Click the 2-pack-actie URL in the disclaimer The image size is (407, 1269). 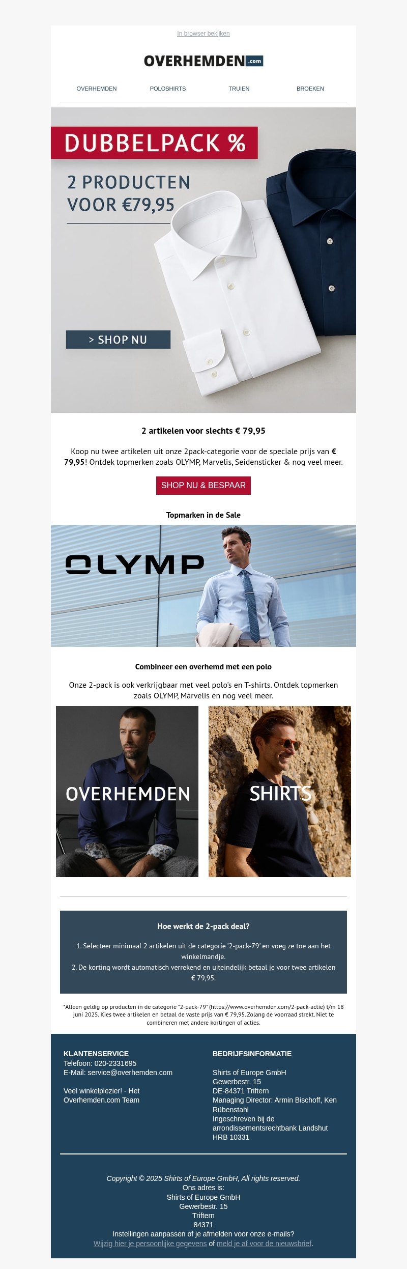(x=267, y=1007)
